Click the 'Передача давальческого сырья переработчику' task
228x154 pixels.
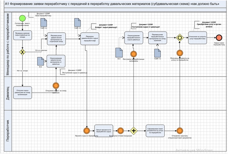point(90,38)
